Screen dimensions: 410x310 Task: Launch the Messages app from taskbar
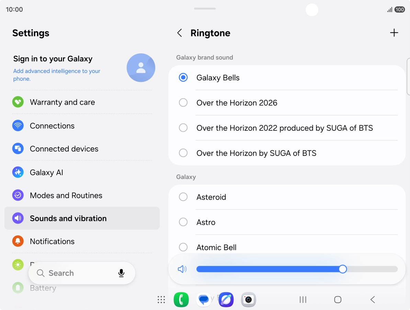click(203, 300)
